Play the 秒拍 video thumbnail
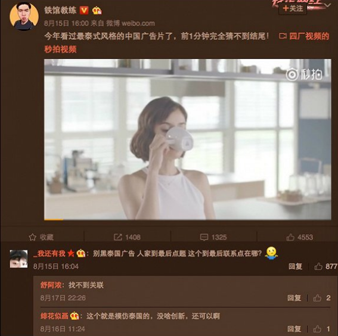 coord(188,139)
